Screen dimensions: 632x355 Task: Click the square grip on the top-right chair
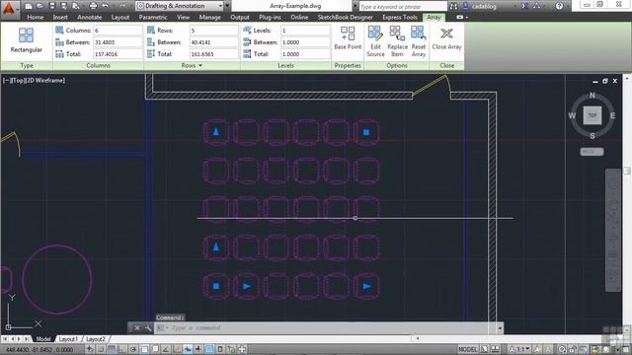[366, 132]
